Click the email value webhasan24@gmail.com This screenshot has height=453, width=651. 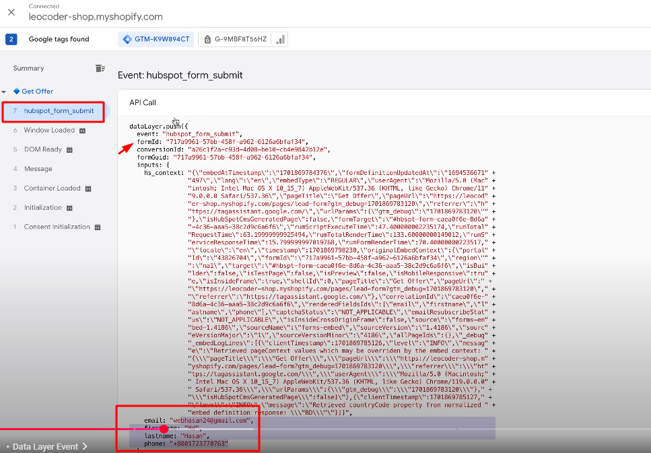click(x=211, y=420)
